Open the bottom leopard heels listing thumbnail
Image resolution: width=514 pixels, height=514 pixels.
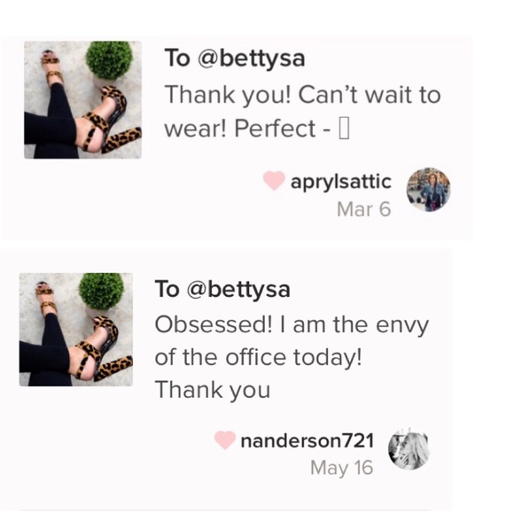pyautogui.click(x=76, y=330)
